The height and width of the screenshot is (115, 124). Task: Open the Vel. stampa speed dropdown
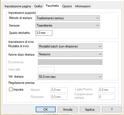[x=70, y=77]
